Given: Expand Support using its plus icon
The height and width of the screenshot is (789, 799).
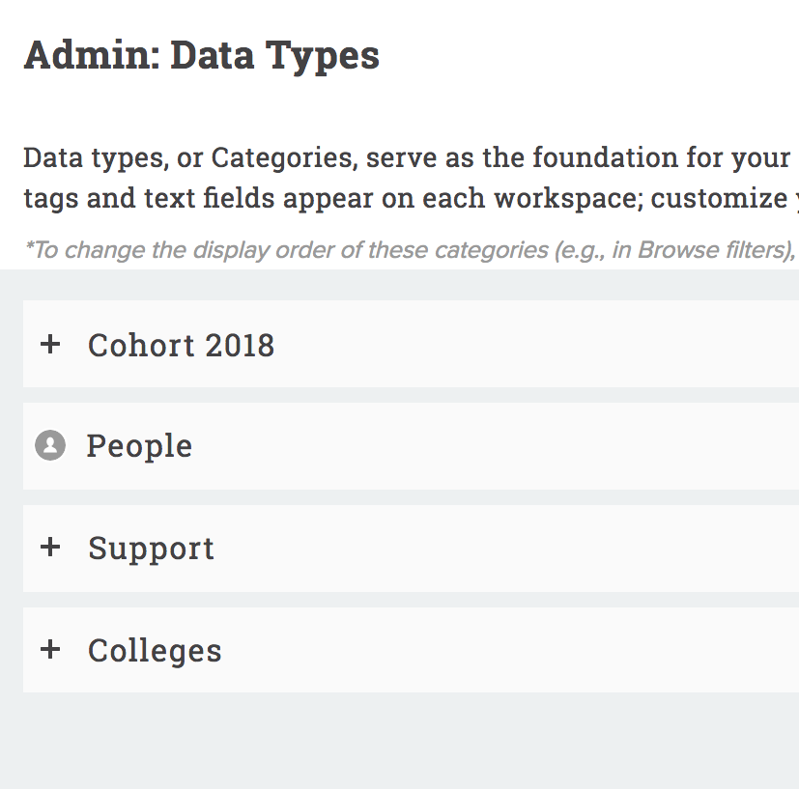Looking at the screenshot, I should pyautogui.click(x=50, y=548).
